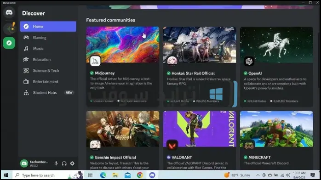Image resolution: width=321 pixels, height=180 pixels.
Task: Open the Gaming category
Action: point(48,37)
